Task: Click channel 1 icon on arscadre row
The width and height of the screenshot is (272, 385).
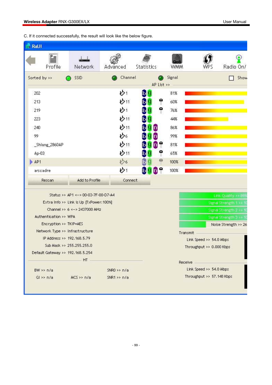Action: pos(122,170)
